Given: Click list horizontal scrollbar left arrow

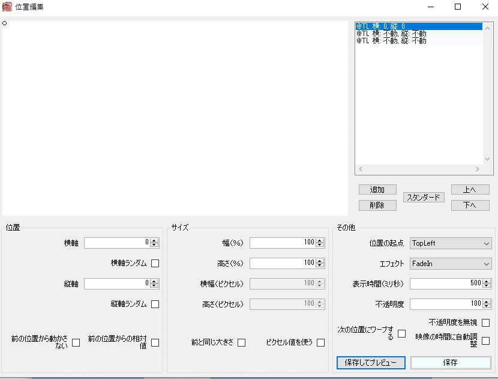Looking at the screenshot, I should [361, 169].
